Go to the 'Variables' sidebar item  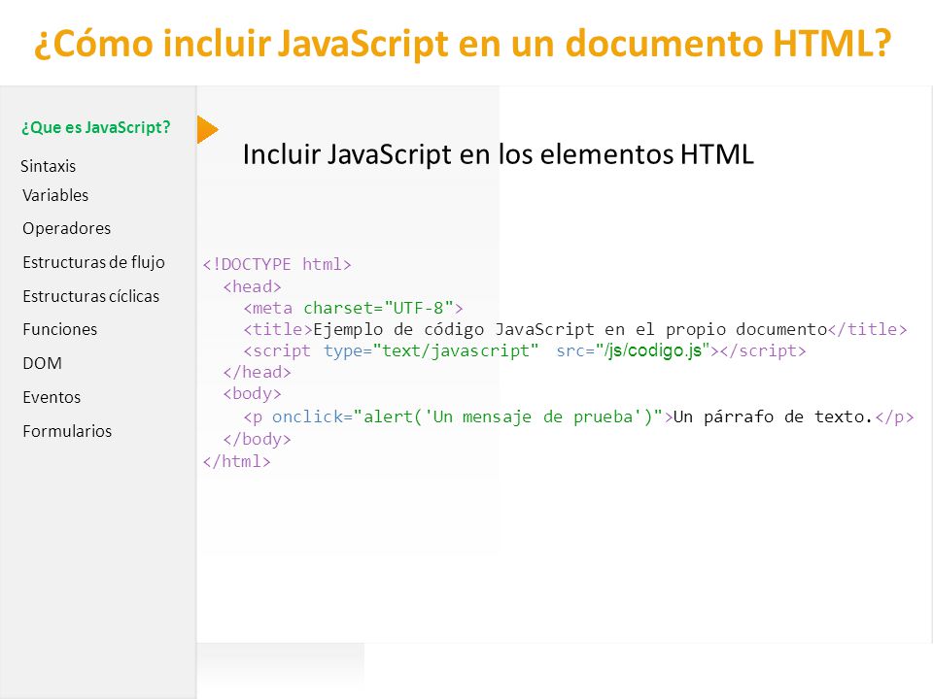point(55,195)
